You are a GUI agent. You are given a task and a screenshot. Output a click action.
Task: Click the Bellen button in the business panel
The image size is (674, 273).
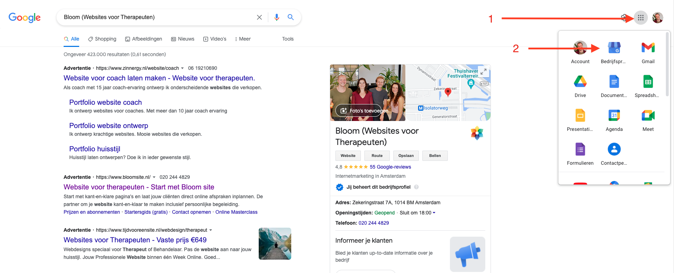[435, 156]
